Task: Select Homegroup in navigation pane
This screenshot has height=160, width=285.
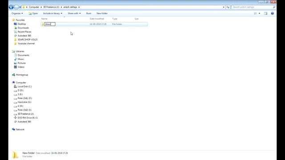Action: pyautogui.click(x=22, y=75)
